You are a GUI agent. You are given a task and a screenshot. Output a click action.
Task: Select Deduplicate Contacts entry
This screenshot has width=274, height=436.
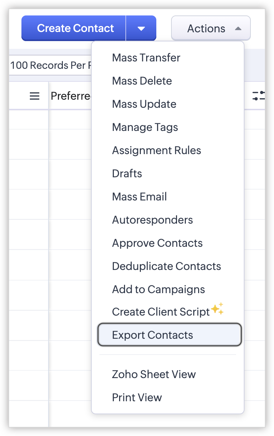pyautogui.click(x=167, y=266)
